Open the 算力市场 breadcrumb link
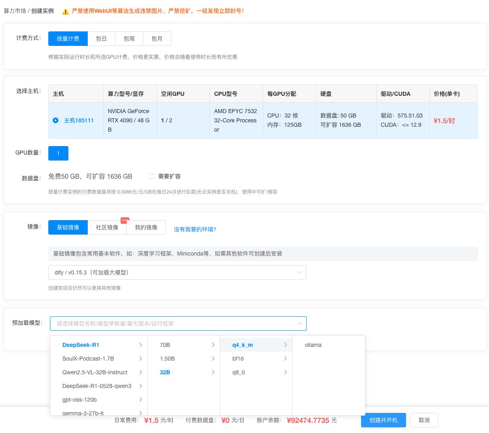 (15, 11)
